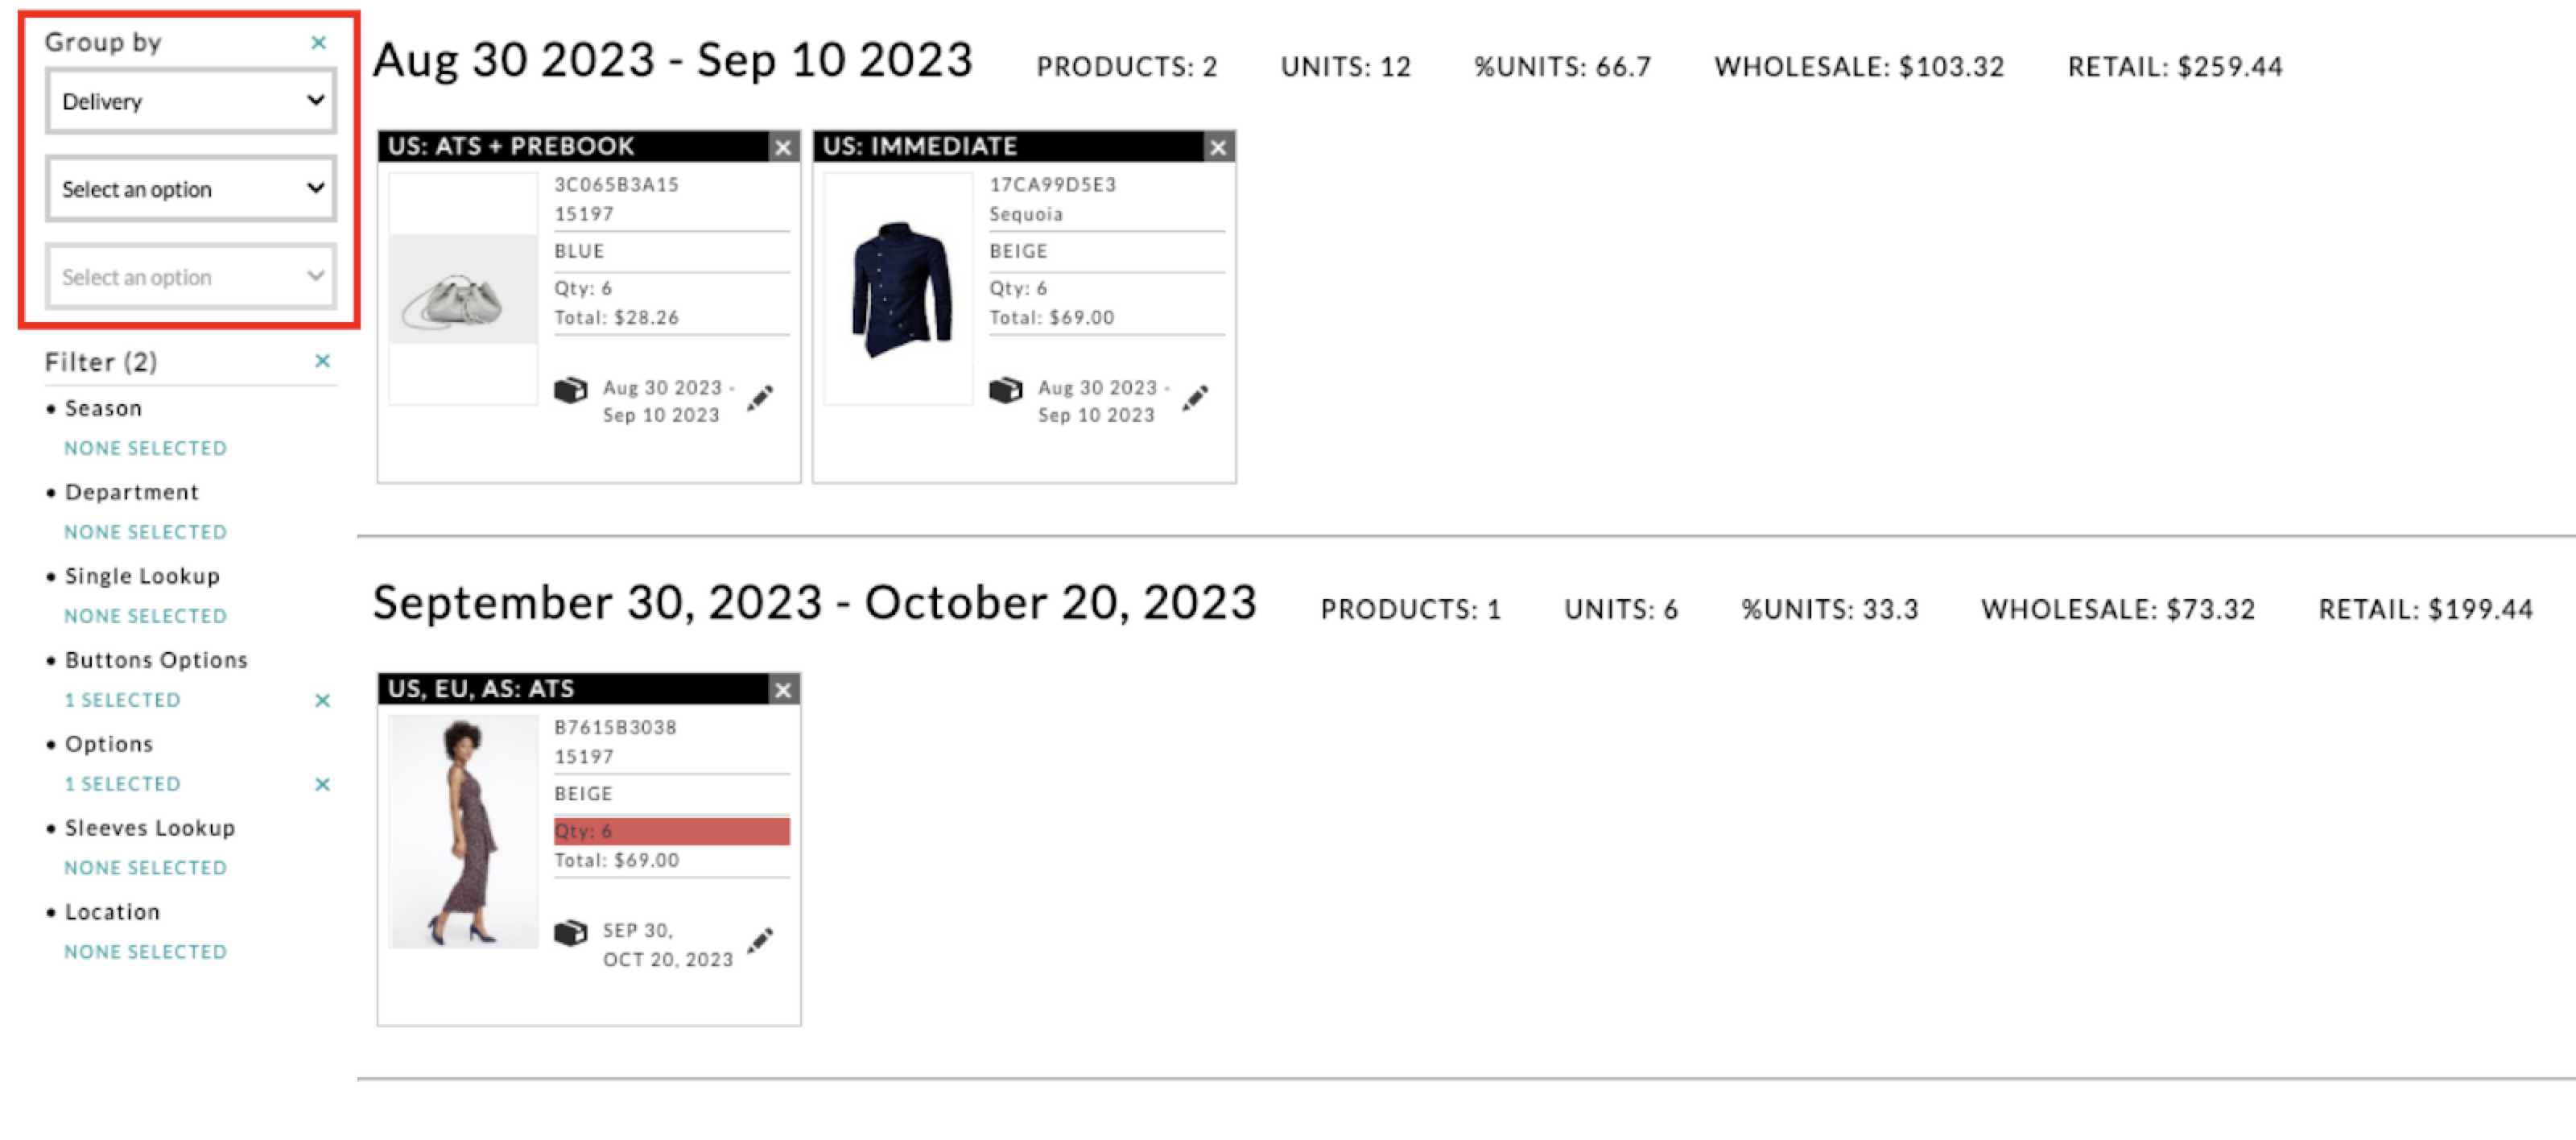Image resolution: width=2576 pixels, height=1140 pixels.
Task: Click the Sleeves Lookup filter label
Action: 150,828
